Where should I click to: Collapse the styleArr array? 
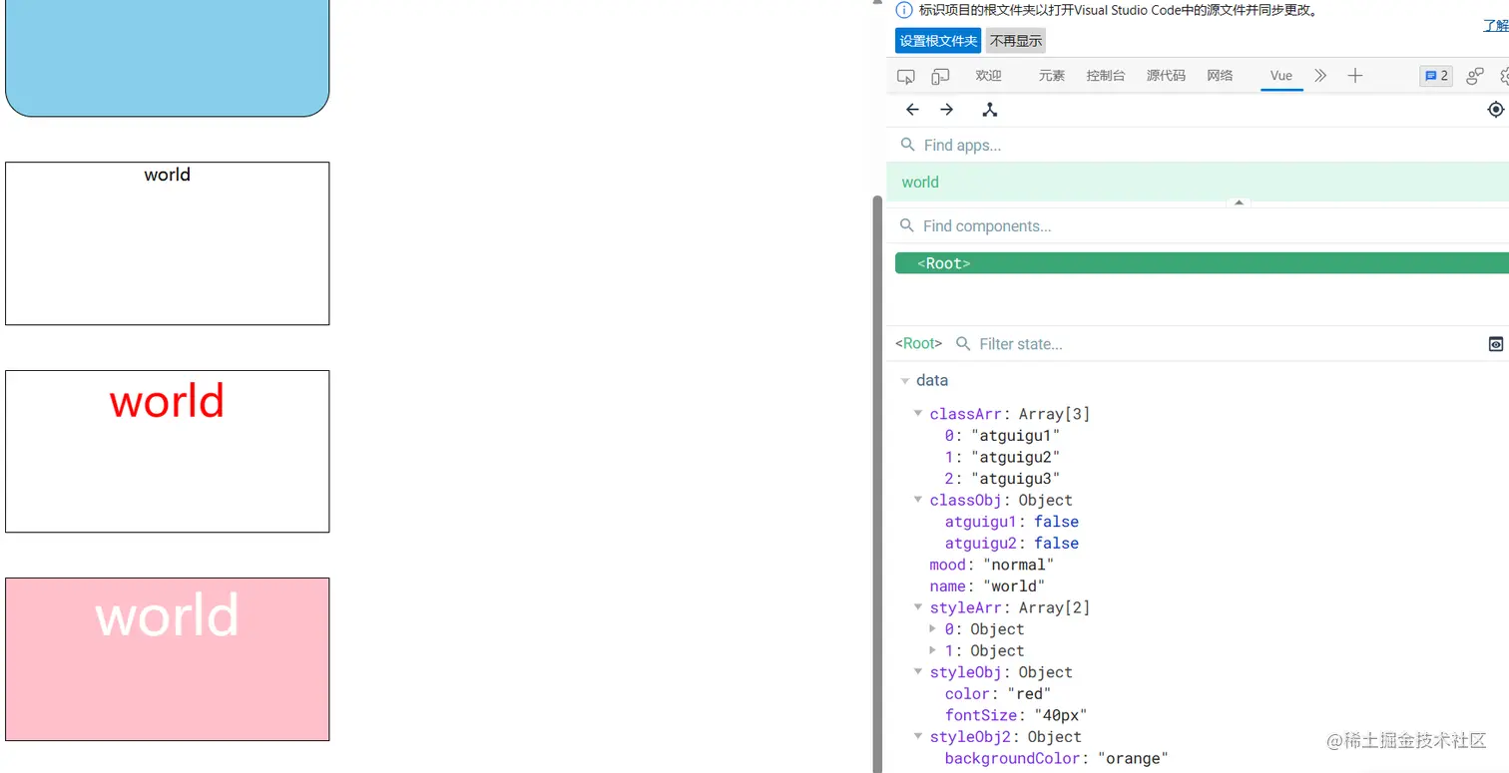(x=919, y=607)
